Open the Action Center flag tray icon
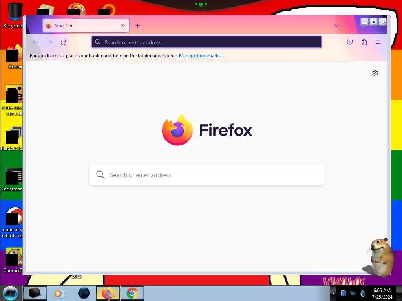402x301 pixels. point(343,293)
